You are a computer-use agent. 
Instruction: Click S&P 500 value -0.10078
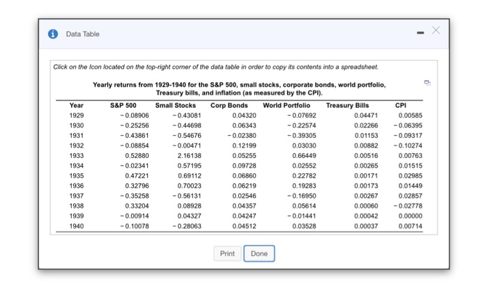(x=135, y=226)
